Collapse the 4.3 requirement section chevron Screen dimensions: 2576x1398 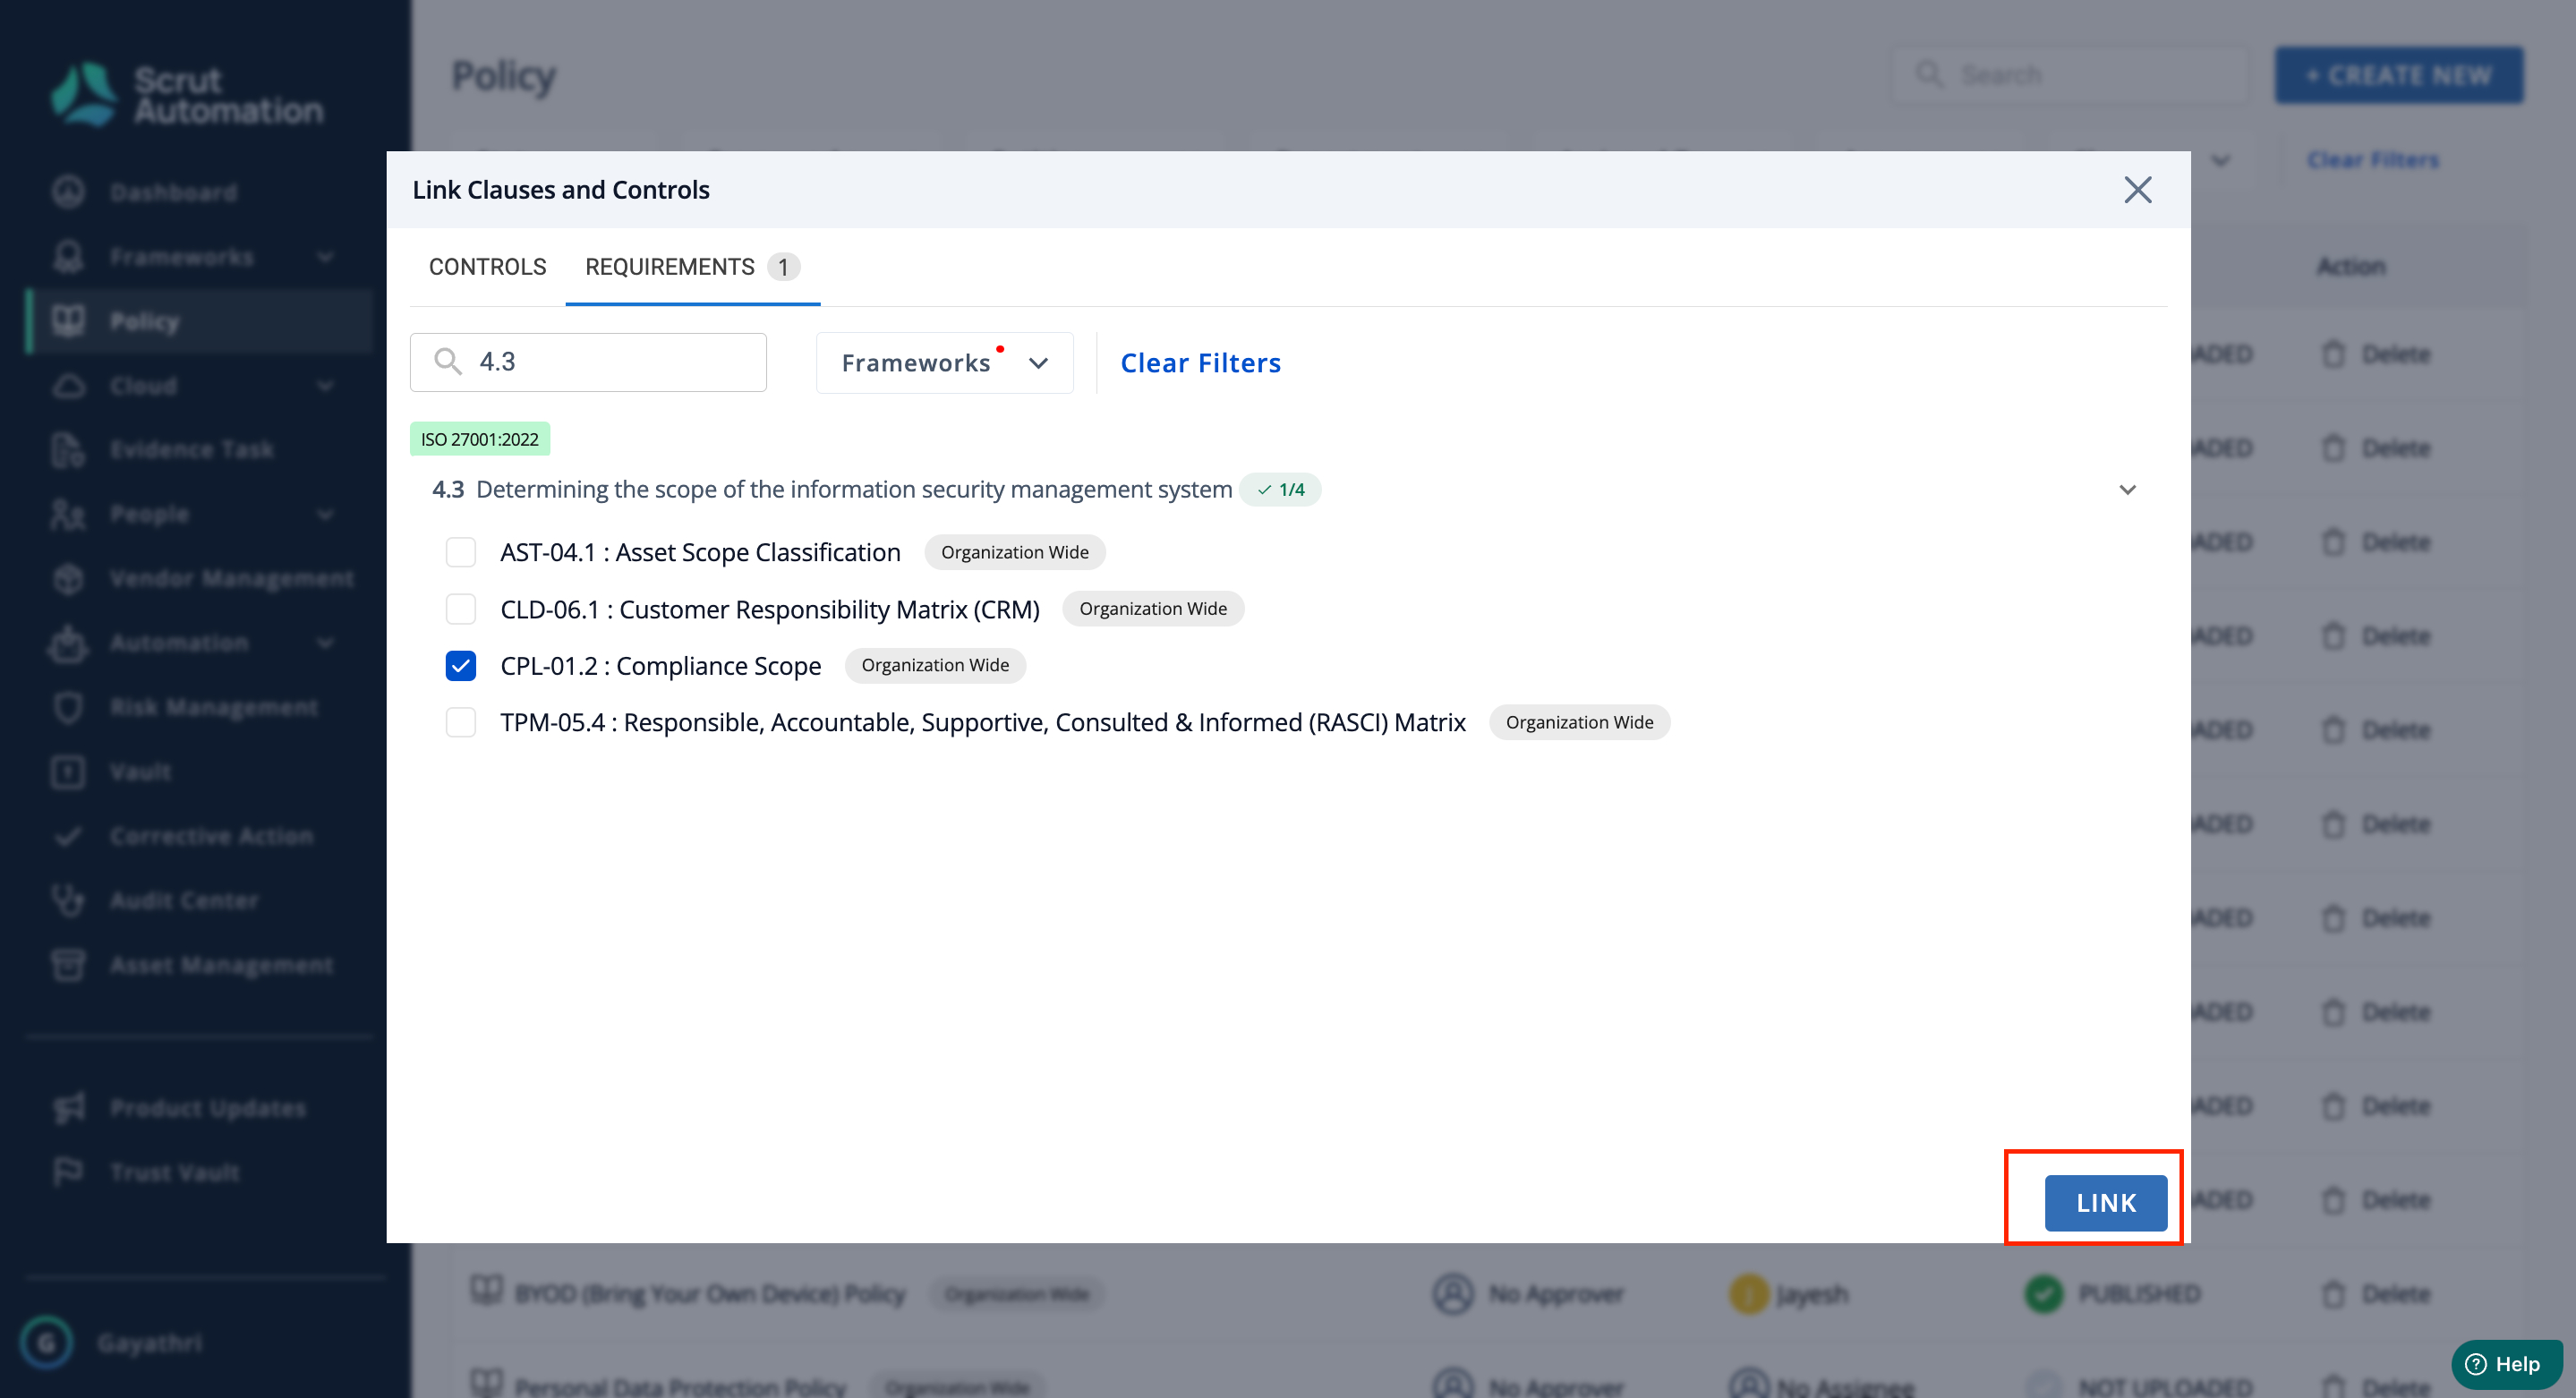(2127, 490)
